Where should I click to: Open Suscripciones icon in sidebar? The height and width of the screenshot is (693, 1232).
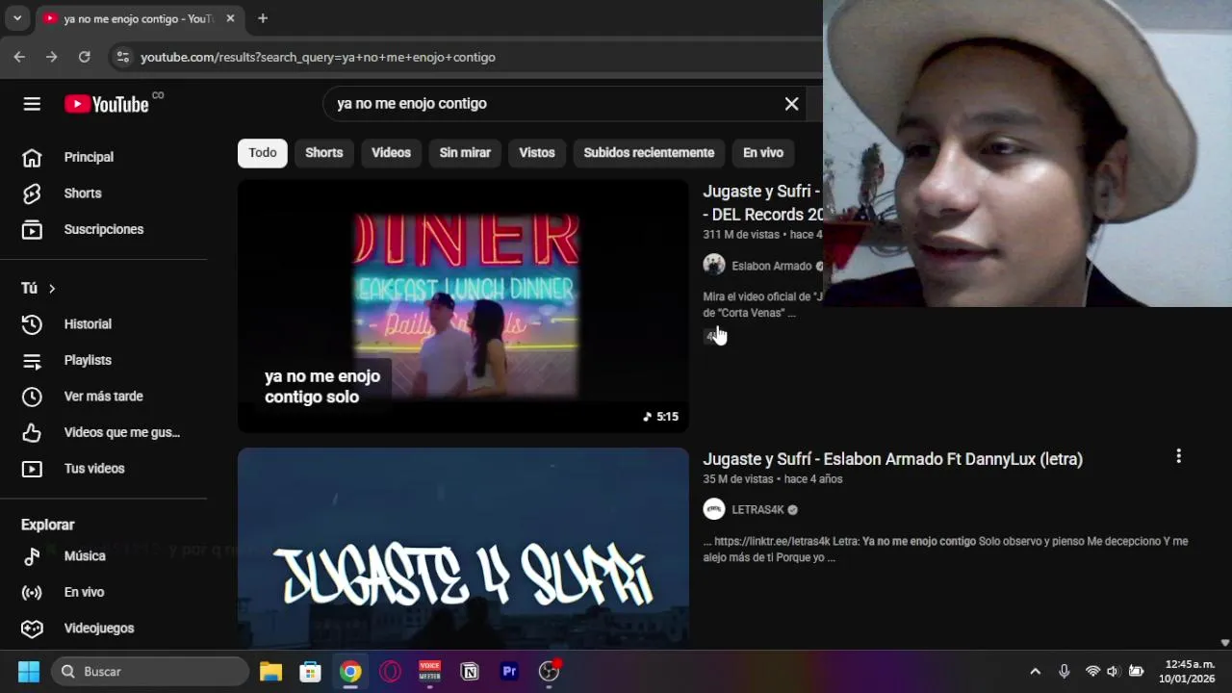click(32, 229)
